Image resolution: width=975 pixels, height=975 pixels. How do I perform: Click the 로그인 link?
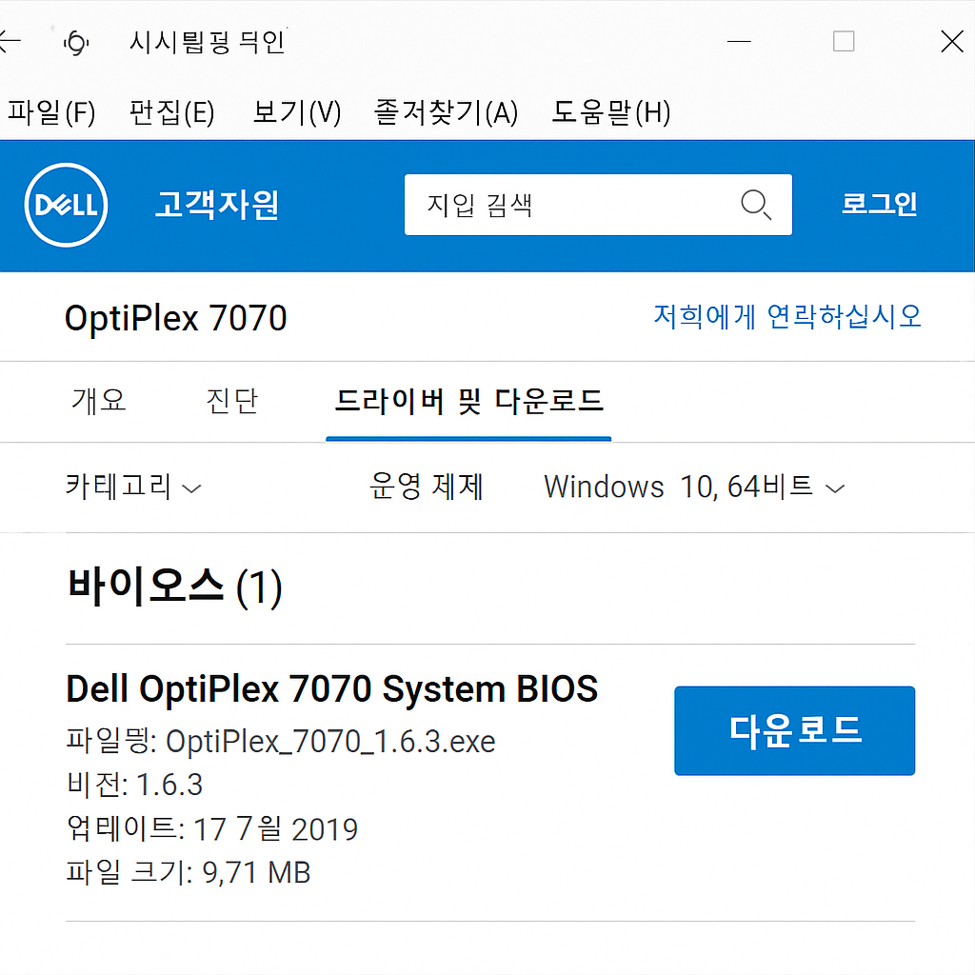(879, 204)
